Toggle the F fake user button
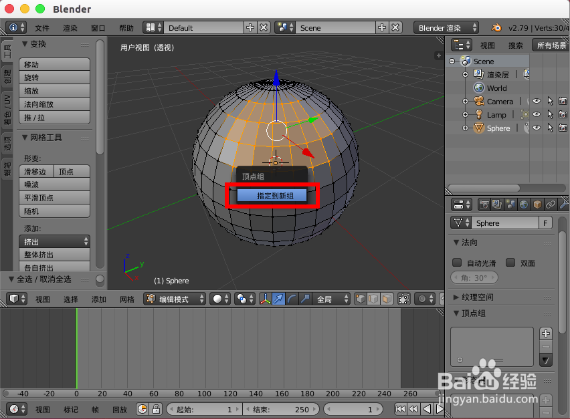570x419 pixels. 545,223
